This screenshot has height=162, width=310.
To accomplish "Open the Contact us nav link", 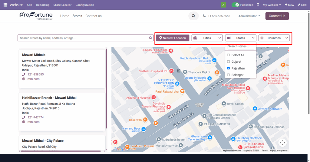I will (x=94, y=16).
